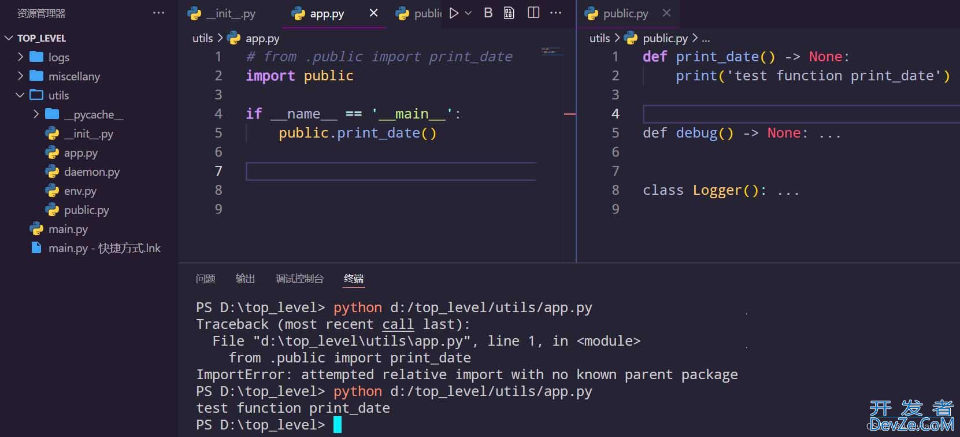Image resolution: width=960 pixels, height=437 pixels.
Task: Expand the miscellany folder
Action: click(21, 76)
